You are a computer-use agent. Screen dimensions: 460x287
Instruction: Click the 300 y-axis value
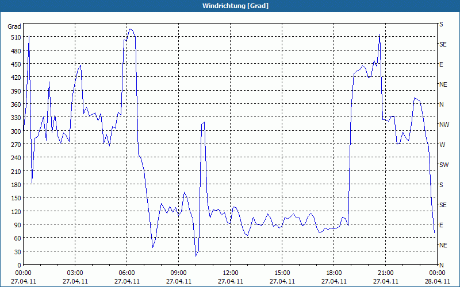[16, 131]
